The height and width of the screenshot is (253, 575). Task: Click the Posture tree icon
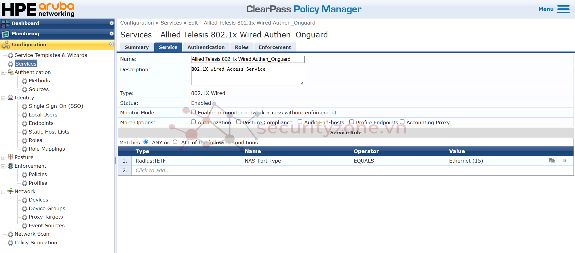(x=10, y=157)
